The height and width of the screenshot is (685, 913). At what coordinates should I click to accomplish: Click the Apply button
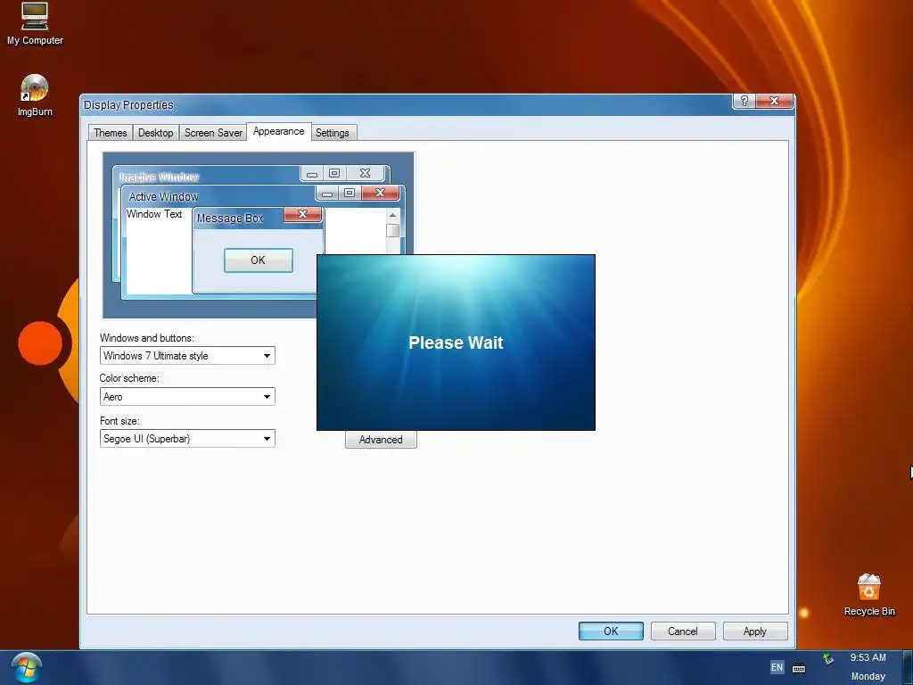click(x=754, y=631)
